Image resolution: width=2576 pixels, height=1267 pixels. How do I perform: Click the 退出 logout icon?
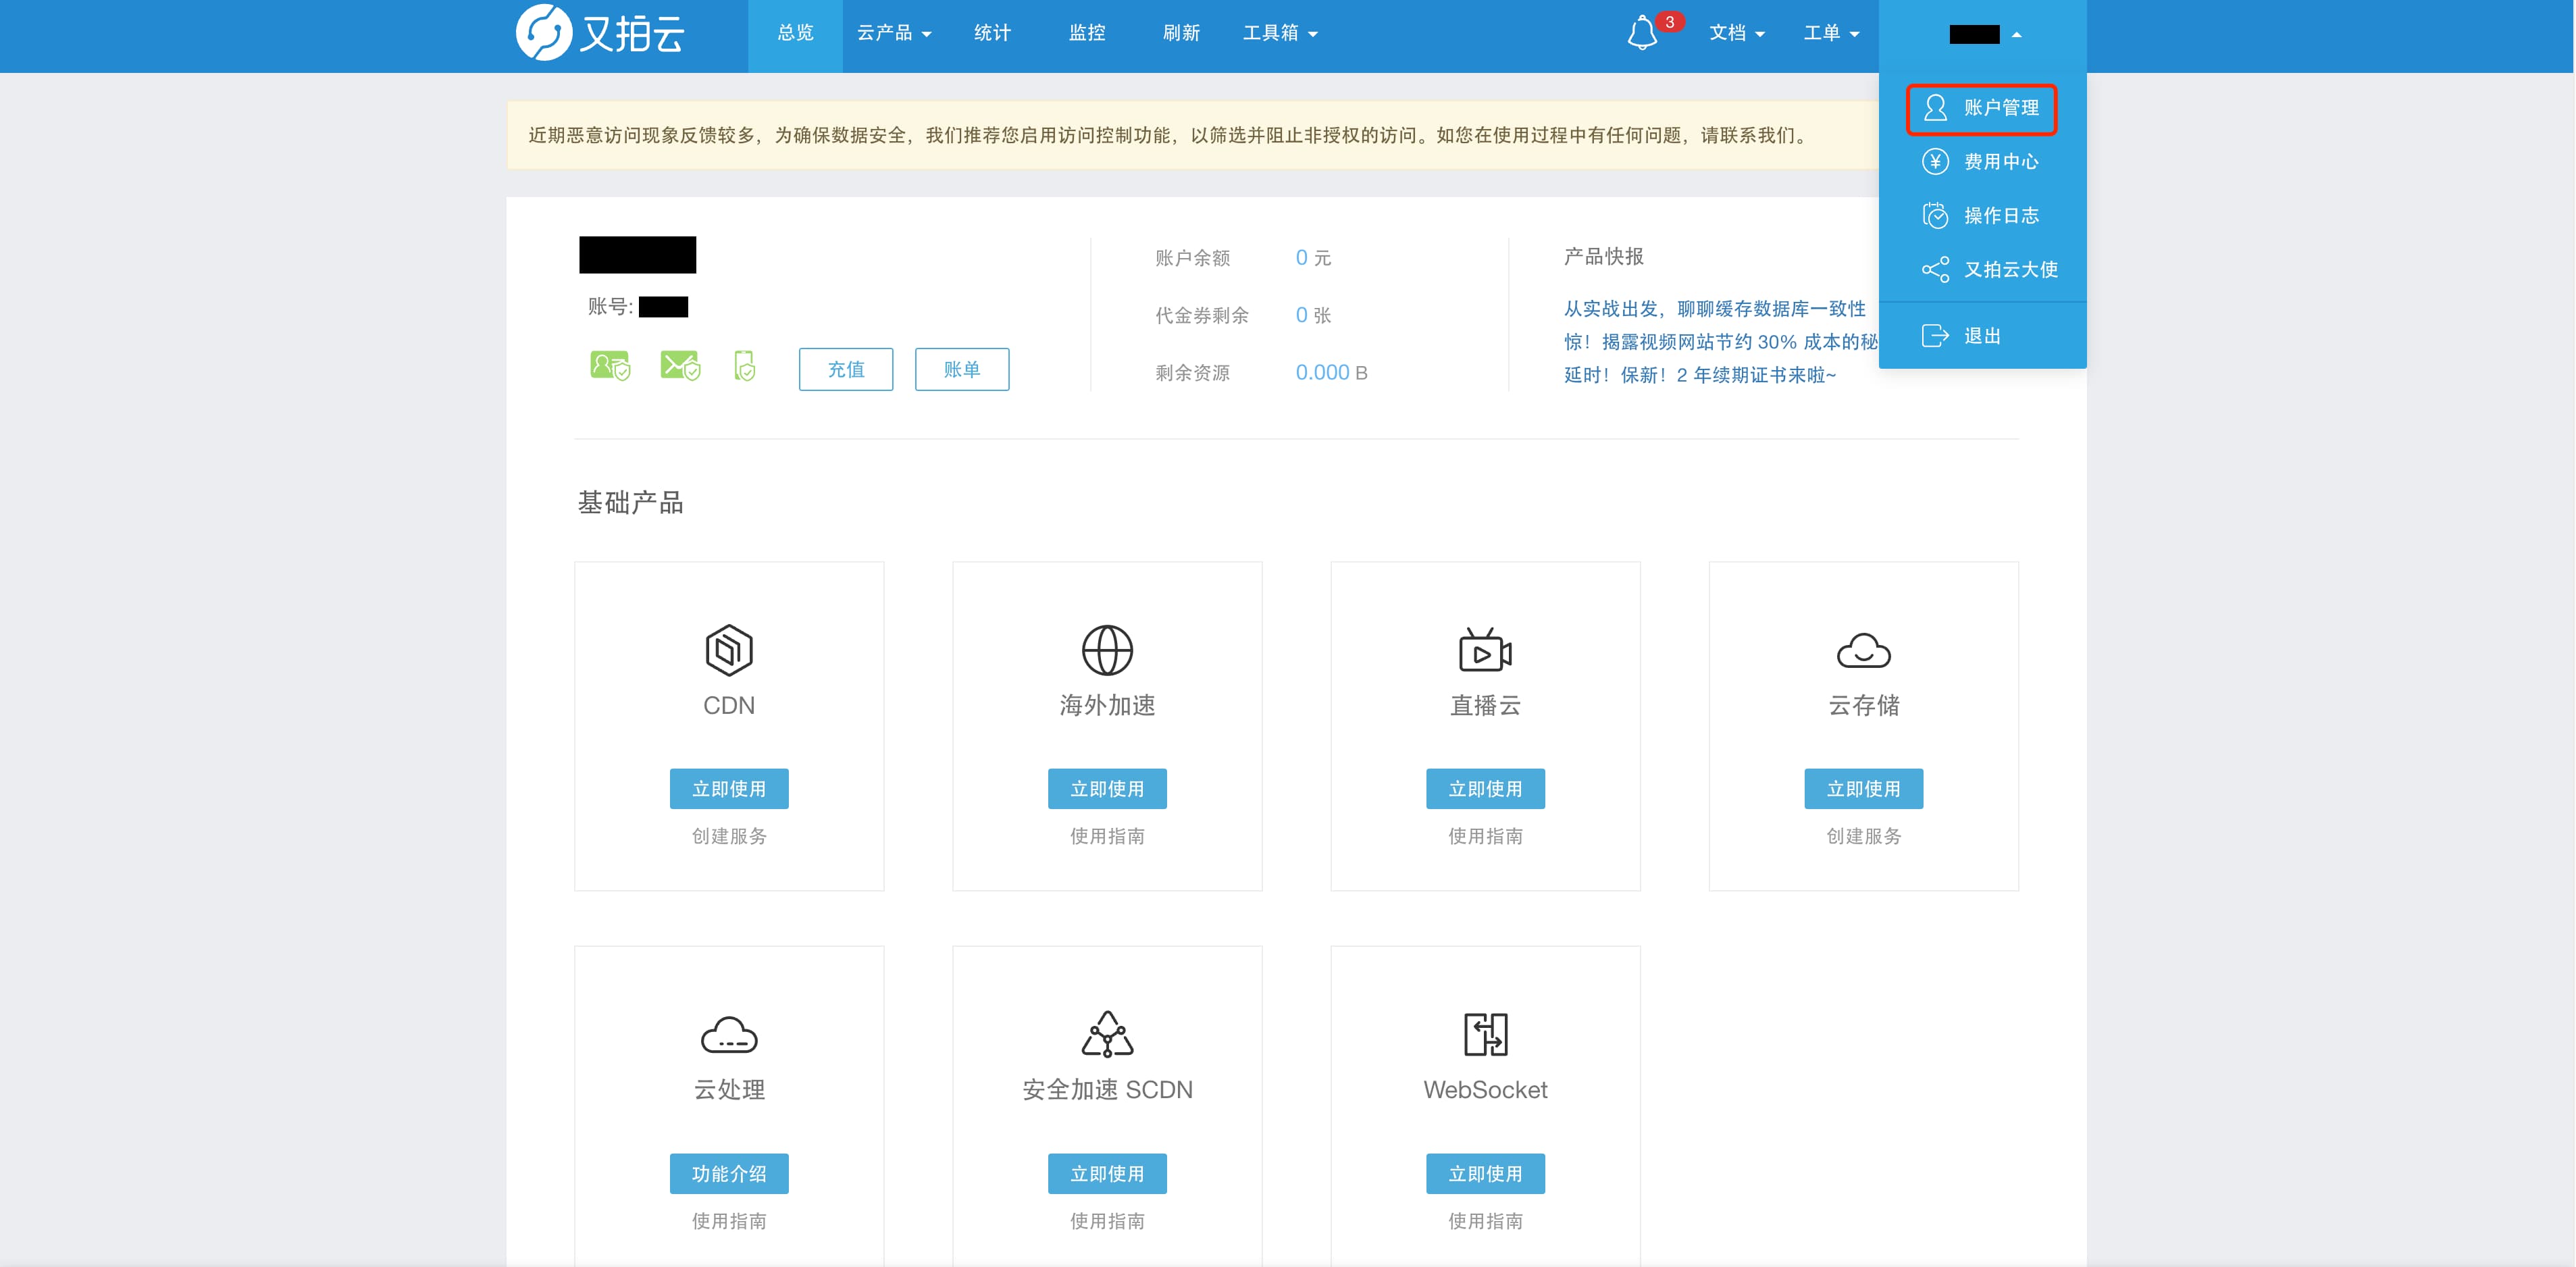click(x=1935, y=335)
